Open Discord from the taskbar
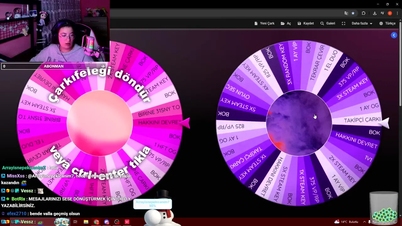This screenshot has height=226, width=402. point(106,222)
